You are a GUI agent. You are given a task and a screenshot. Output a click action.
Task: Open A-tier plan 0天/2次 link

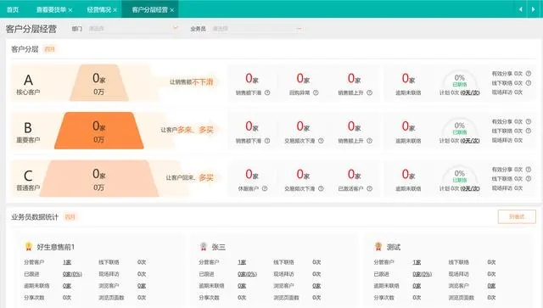click(x=470, y=92)
